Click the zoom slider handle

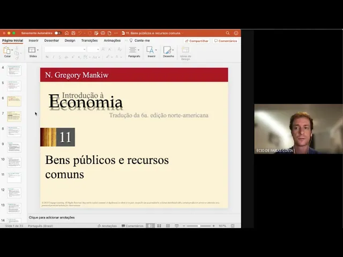click(199, 226)
